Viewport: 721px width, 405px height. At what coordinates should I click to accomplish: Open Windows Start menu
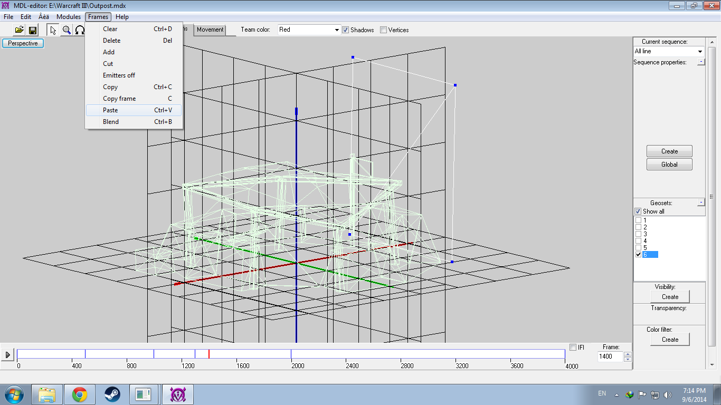(x=13, y=394)
